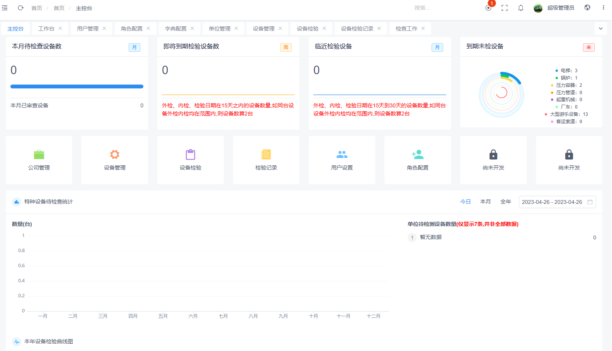Close the 设备管理 tab
612x351 pixels.
pyautogui.click(x=280, y=29)
